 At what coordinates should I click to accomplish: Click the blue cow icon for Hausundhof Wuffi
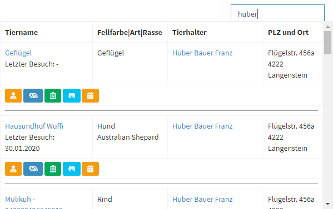pyautogui.click(x=33, y=169)
